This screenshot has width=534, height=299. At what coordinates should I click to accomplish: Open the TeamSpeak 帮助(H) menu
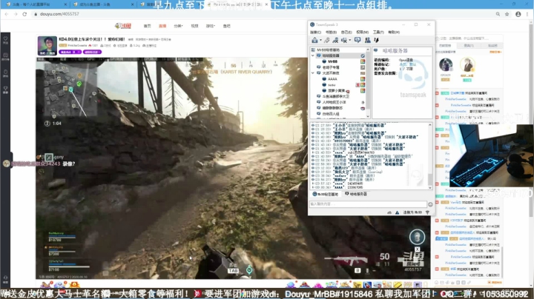click(394, 33)
